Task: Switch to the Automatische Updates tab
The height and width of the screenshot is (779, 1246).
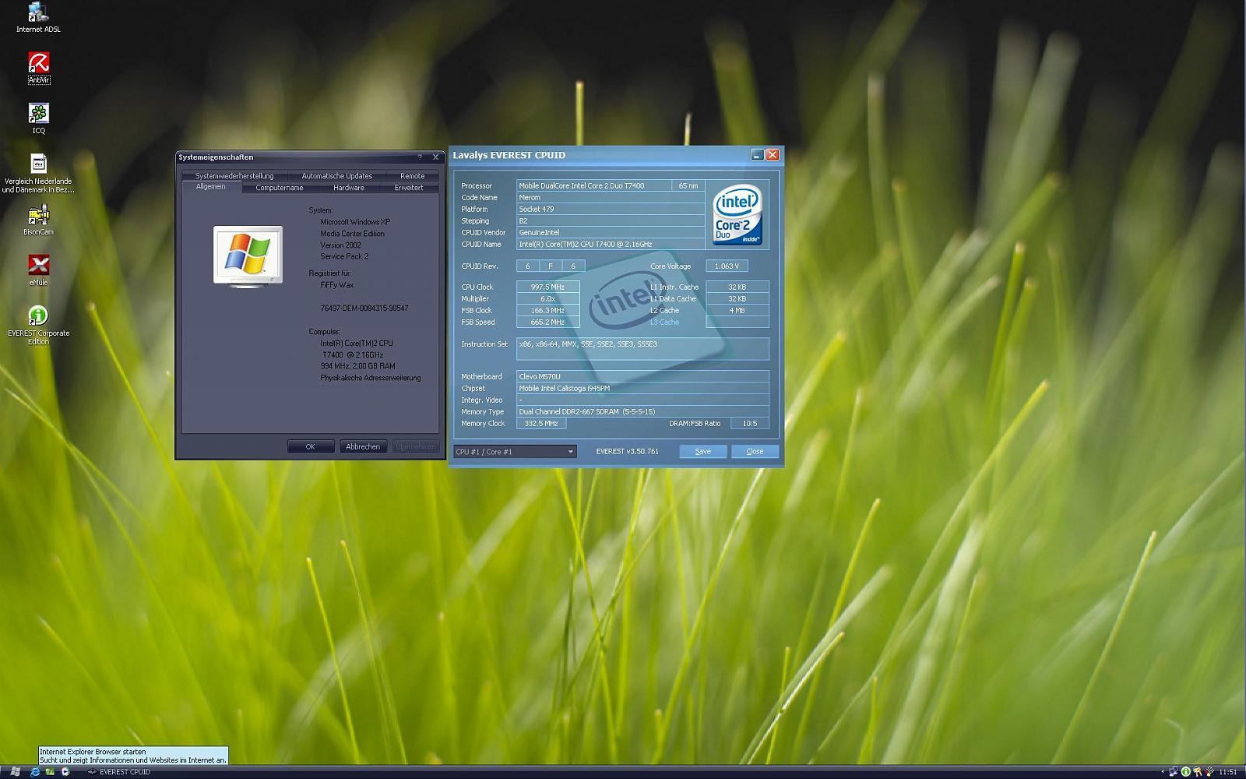Action: (x=336, y=176)
